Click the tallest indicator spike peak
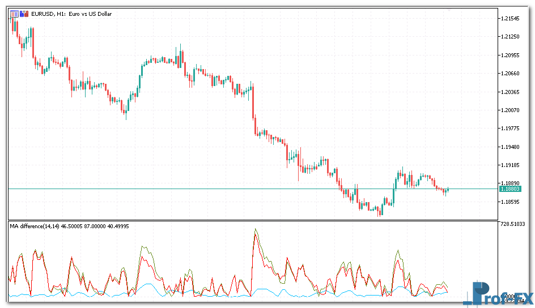The image size is (535, 308). (x=256, y=230)
